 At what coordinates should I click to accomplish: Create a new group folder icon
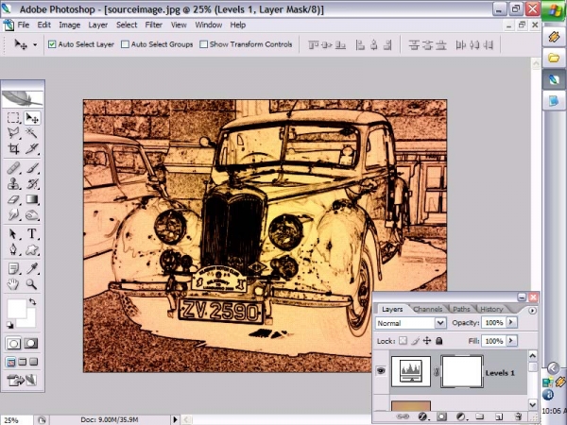pyautogui.click(x=479, y=416)
